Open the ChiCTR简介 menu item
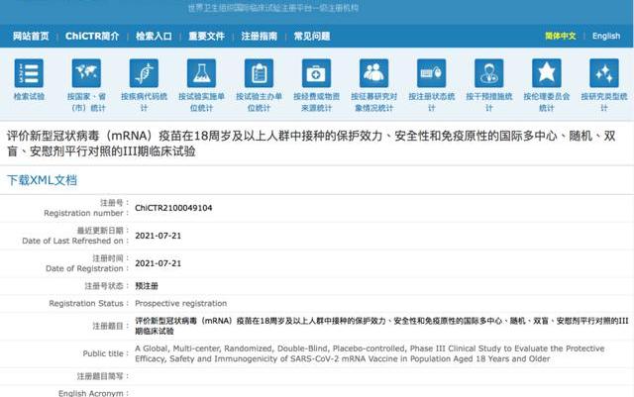The width and height of the screenshot is (634, 397). [92, 37]
